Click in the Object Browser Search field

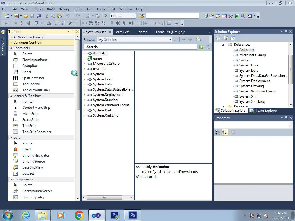pyautogui.click(x=139, y=47)
